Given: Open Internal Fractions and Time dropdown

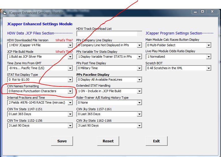Looking at the screenshot, I should pos(70,103).
